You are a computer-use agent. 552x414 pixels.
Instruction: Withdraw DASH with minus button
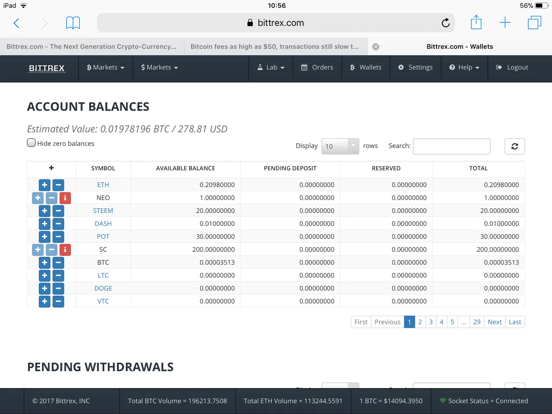[x=58, y=224]
